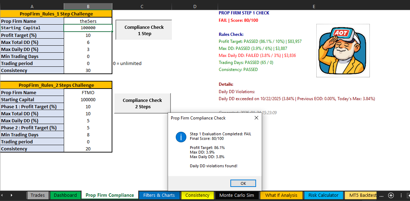Image resolution: width=410 pixels, height=201 pixels.
Task: Show more sheet tabs via ellipsis
Action: point(381,195)
